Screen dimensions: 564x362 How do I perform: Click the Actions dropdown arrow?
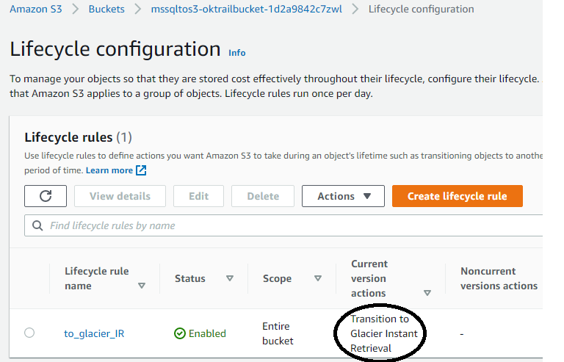click(x=367, y=196)
